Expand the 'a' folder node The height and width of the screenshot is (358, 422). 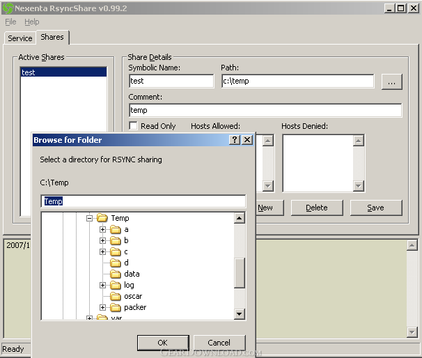[102, 230]
